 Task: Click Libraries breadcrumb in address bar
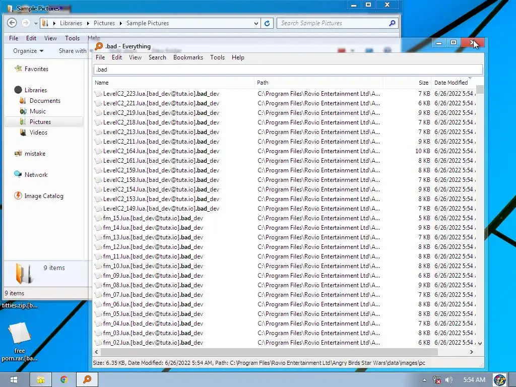click(x=71, y=23)
